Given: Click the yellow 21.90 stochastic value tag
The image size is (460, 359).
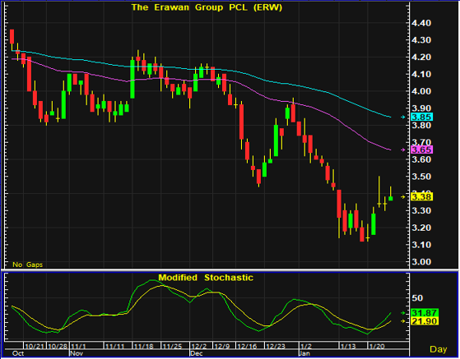Looking at the screenshot, I should [425, 321].
